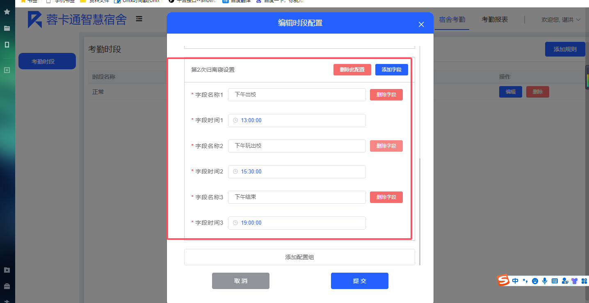Delete field with 删除字段 beside 下午结束

point(386,197)
